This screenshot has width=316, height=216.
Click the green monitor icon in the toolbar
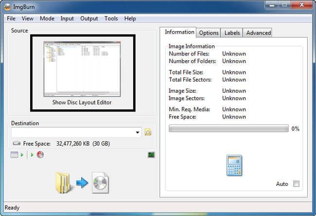(151, 155)
